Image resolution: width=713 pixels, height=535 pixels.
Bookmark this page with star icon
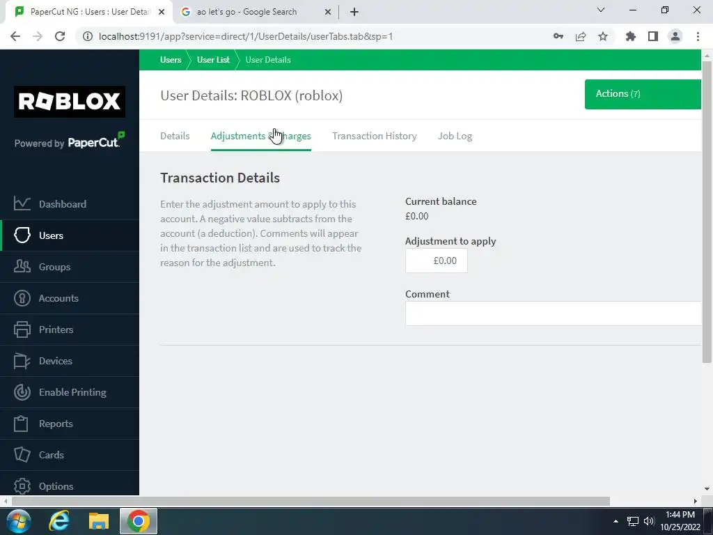coord(603,36)
